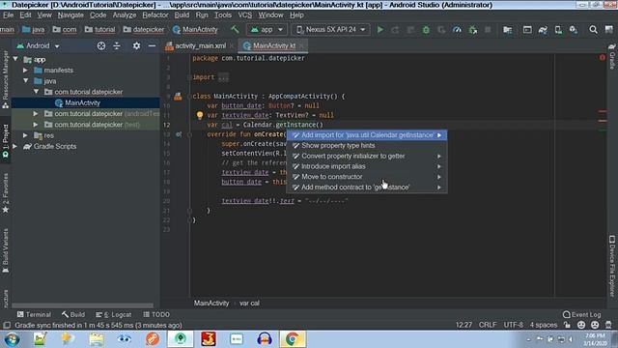Expand the manifests folder
Image resolution: width=618 pixels, height=348 pixels.
click(25, 71)
